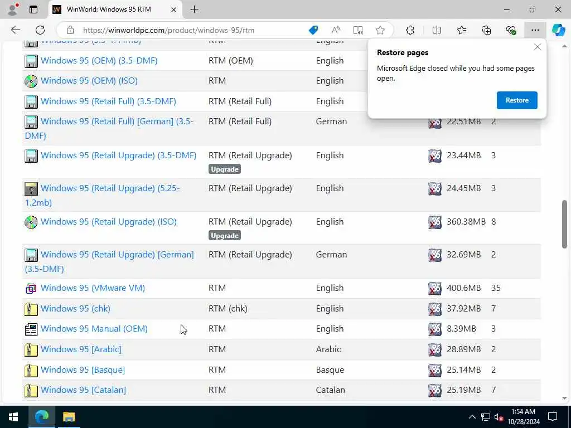Open Windows 95 [Catalan] link
The image size is (571, 428).
84,390
